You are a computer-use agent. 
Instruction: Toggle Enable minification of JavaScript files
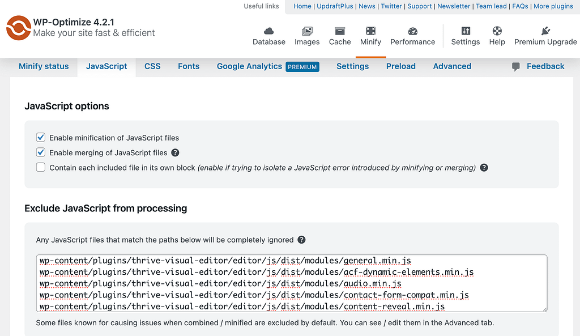[41, 138]
